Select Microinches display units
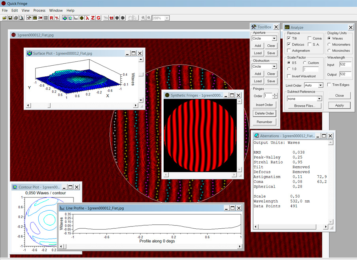 click(x=329, y=50)
